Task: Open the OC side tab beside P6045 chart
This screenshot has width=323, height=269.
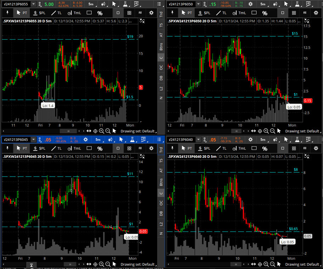Action: click(161, 203)
